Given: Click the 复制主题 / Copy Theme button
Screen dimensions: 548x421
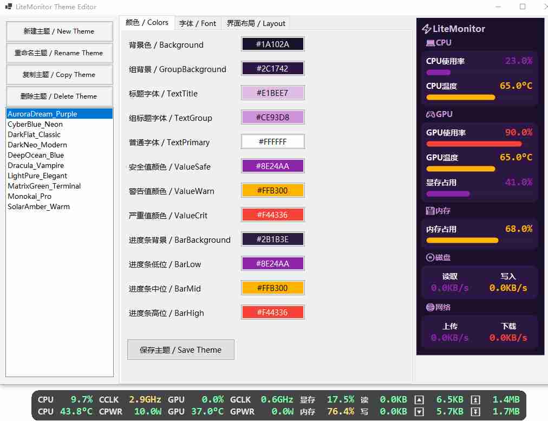Looking at the screenshot, I should [x=59, y=74].
